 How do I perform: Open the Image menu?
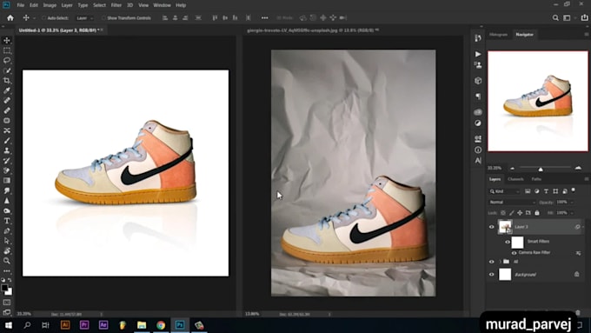tap(50, 5)
